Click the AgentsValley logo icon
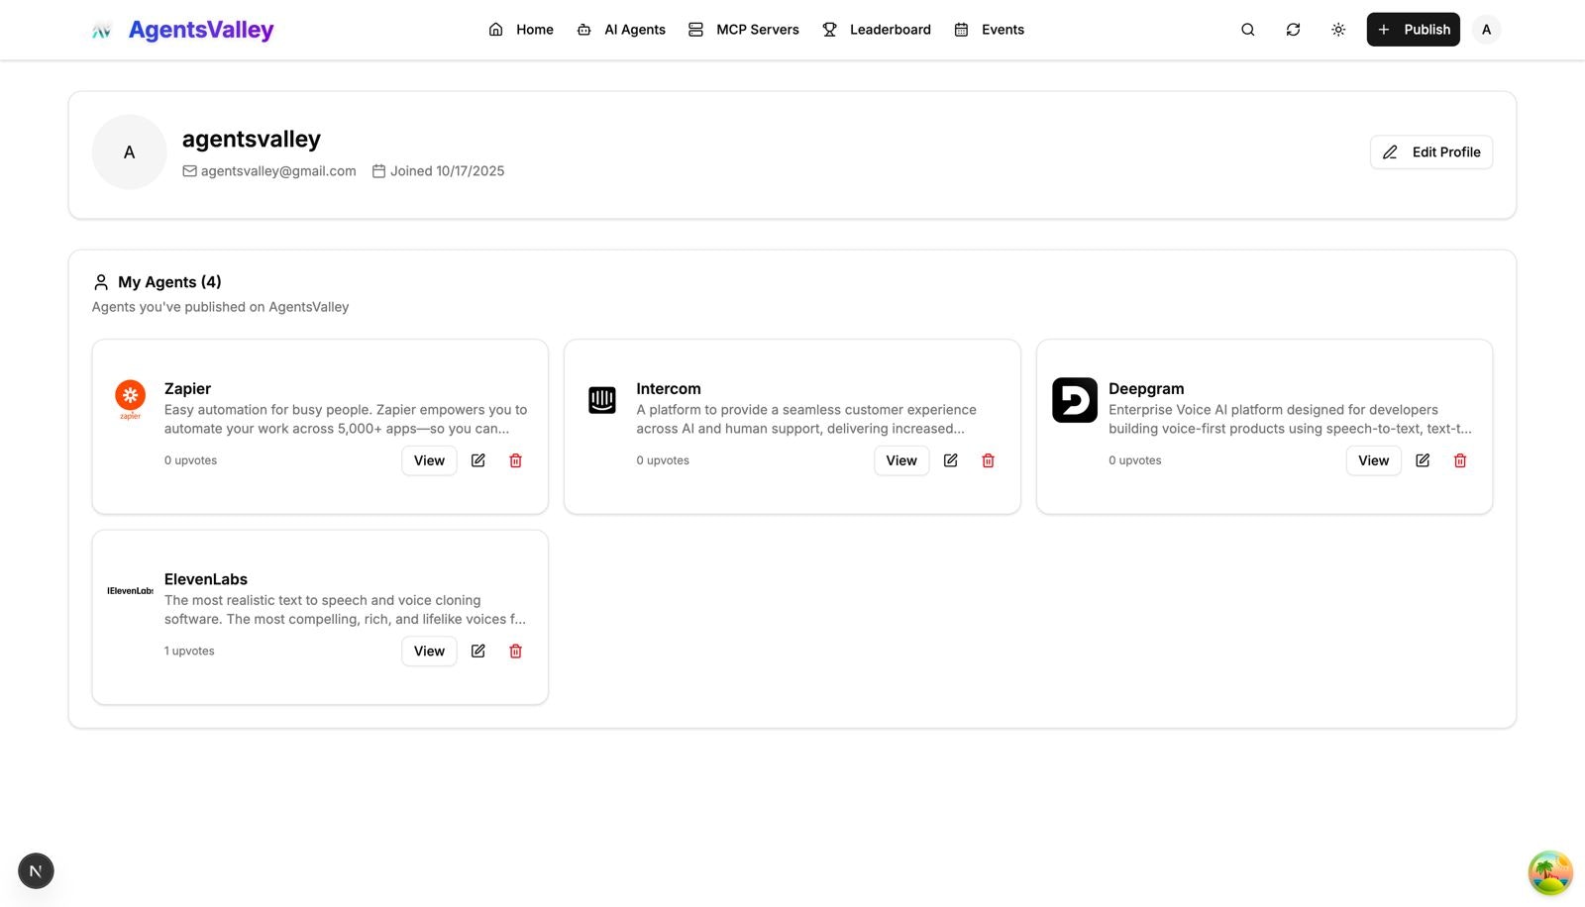Screen dimensions: 1585x907 (x=101, y=31)
